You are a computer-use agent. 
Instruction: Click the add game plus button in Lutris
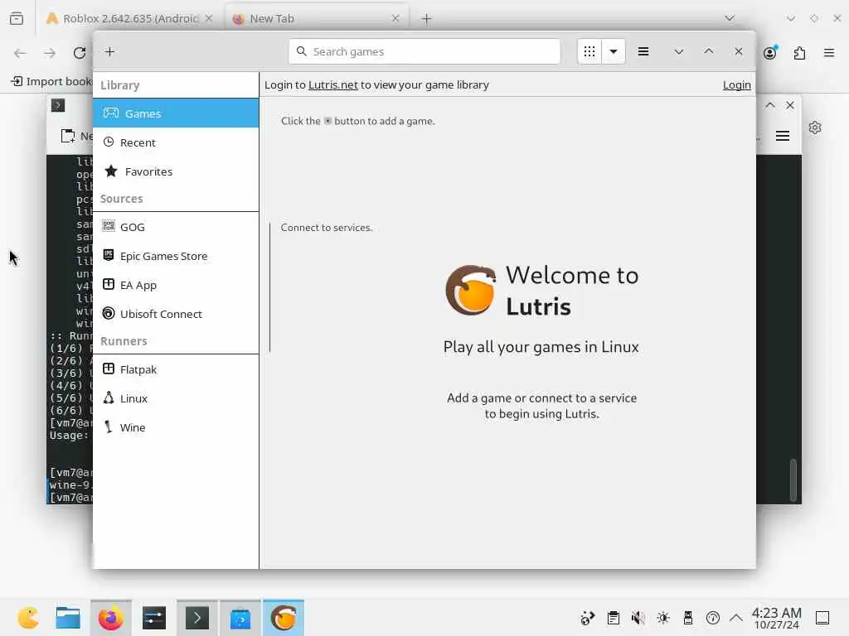pyautogui.click(x=110, y=52)
